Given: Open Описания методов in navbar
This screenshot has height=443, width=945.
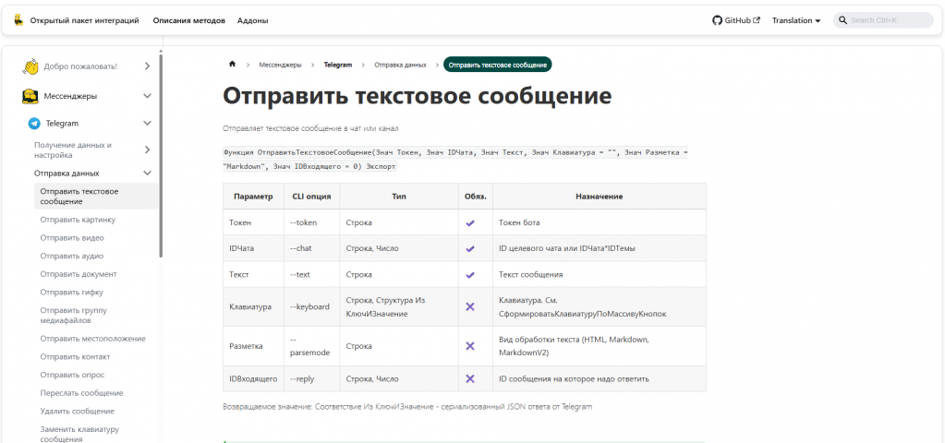Looking at the screenshot, I should 189,20.
